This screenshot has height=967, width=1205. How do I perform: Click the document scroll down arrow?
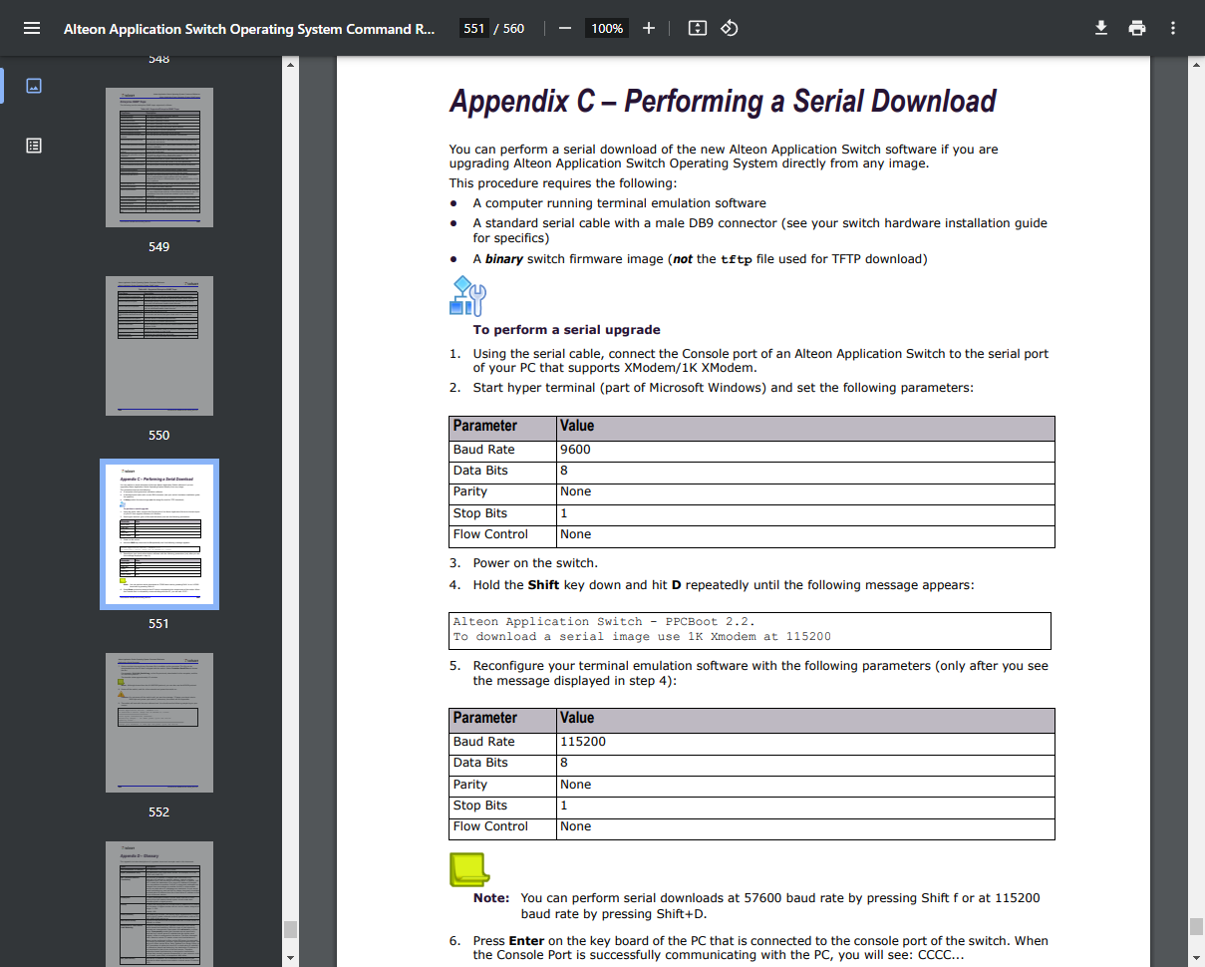1196,958
